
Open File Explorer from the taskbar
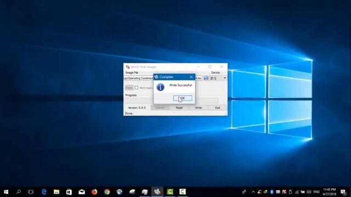tap(56, 192)
